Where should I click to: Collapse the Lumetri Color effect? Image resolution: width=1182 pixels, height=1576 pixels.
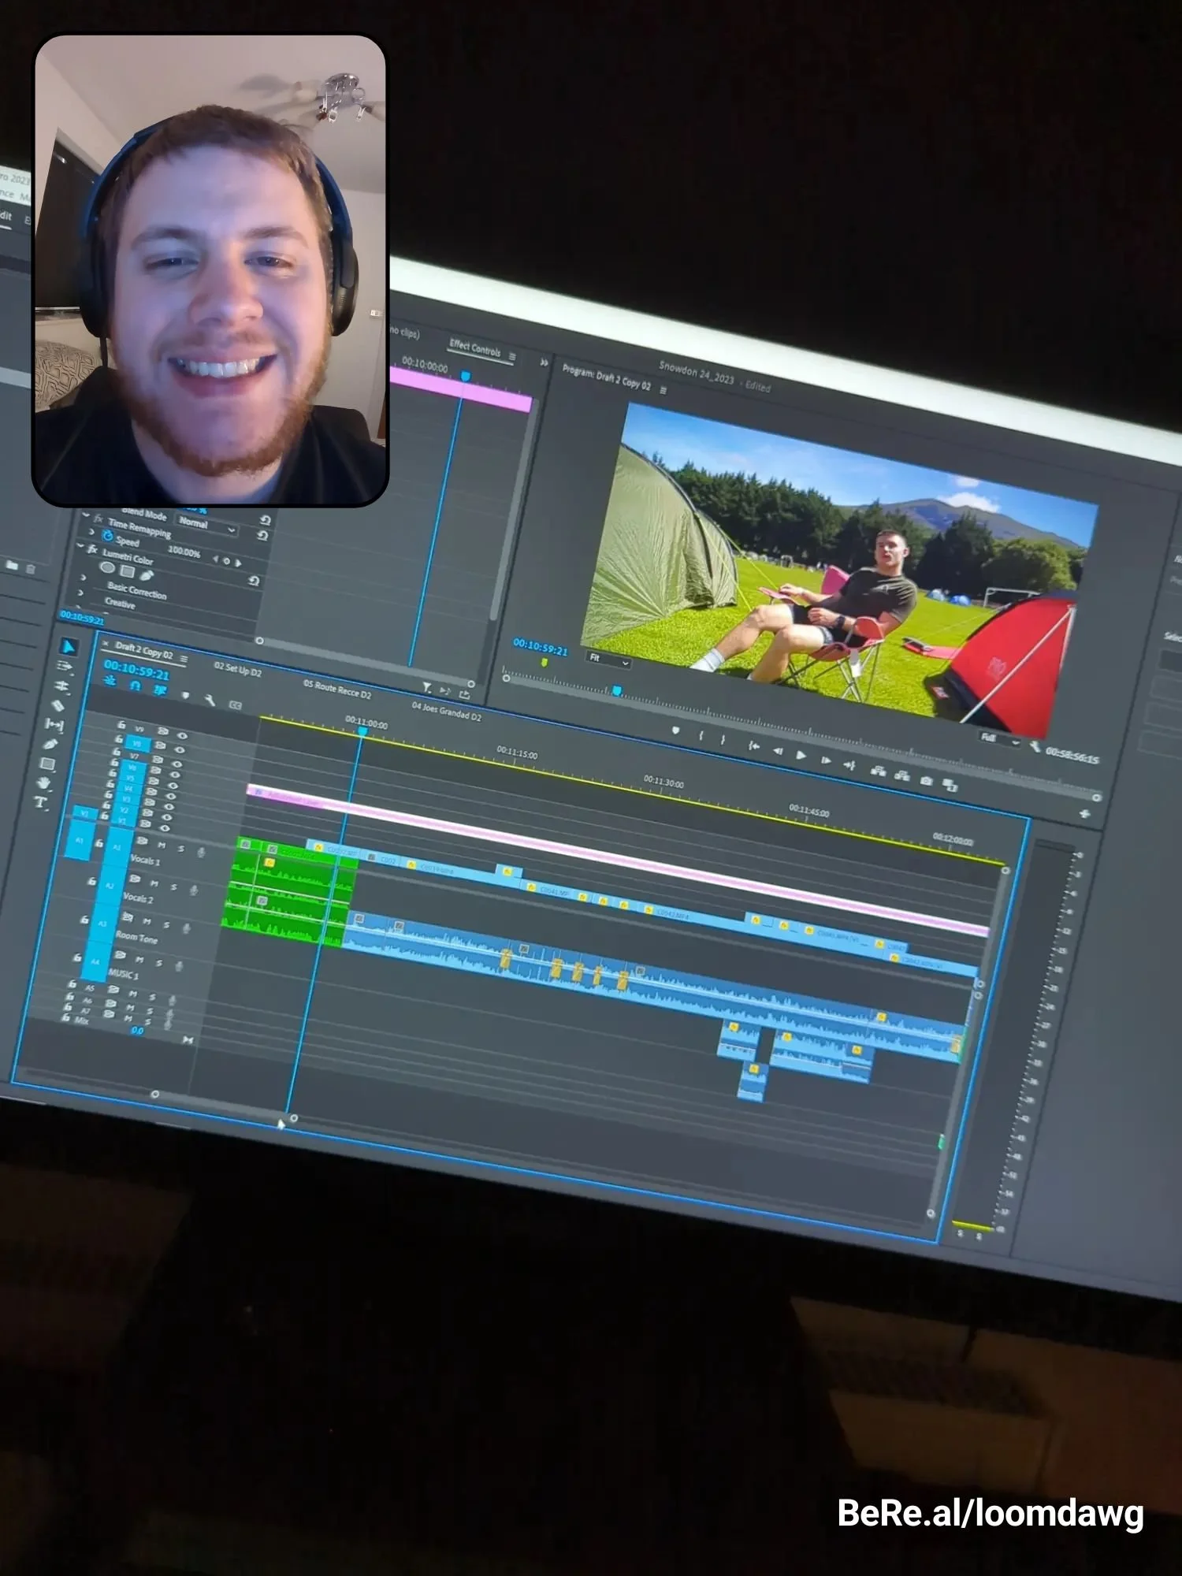(x=80, y=545)
